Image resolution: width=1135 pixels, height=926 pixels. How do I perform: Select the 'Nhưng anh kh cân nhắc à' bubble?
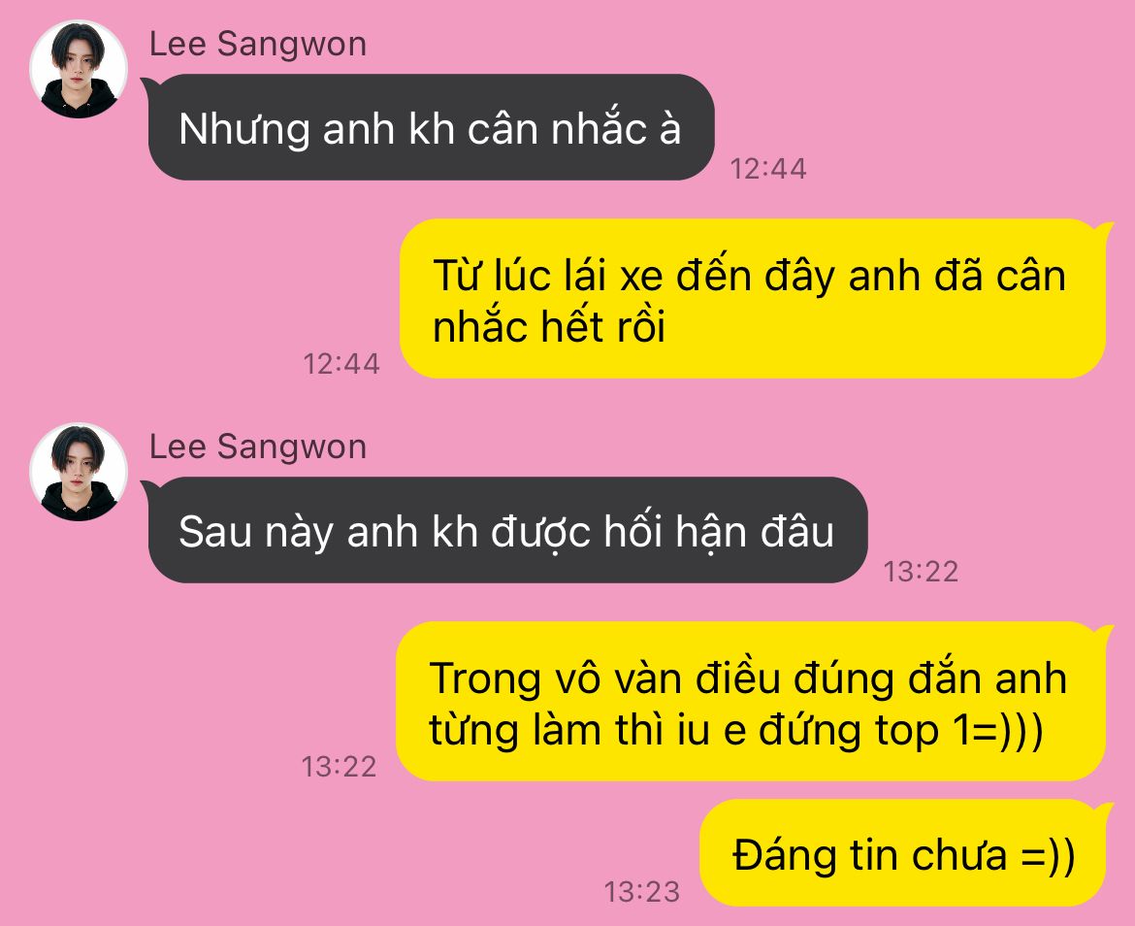coord(429,127)
